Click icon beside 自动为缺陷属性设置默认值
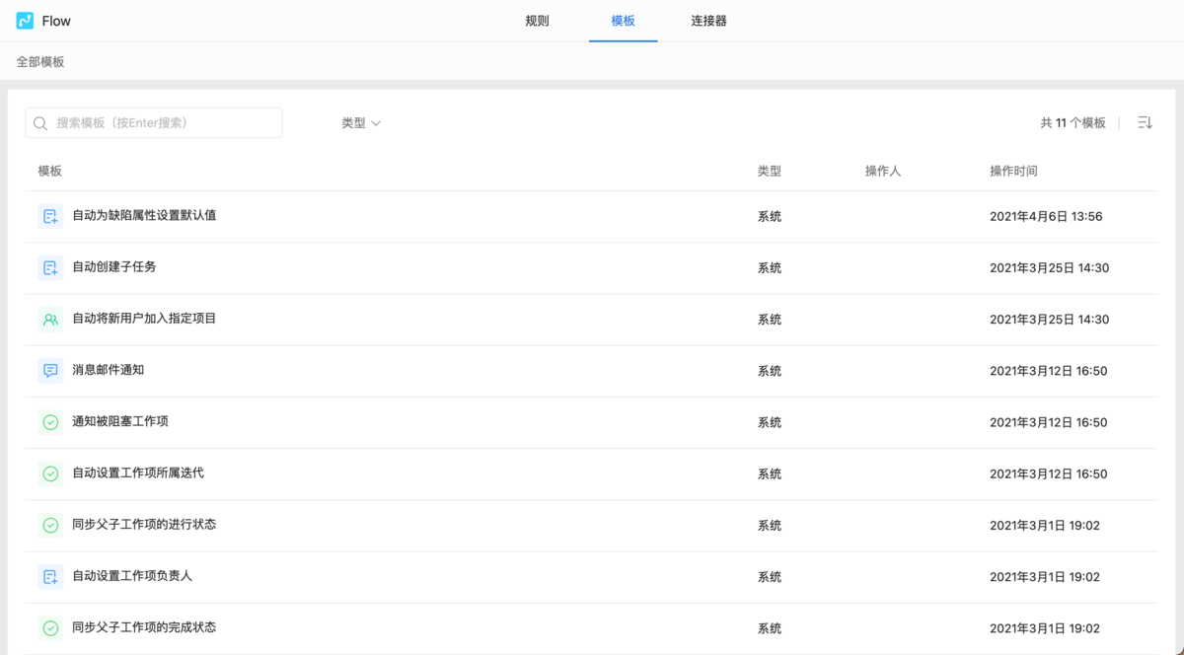This screenshot has height=655, width=1184. 50,216
